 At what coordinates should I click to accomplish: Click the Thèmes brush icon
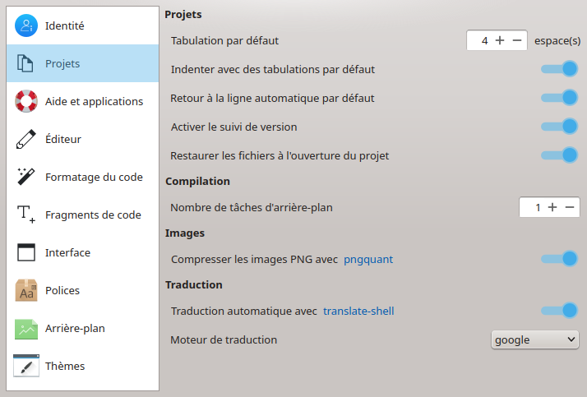point(26,366)
